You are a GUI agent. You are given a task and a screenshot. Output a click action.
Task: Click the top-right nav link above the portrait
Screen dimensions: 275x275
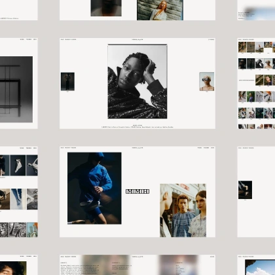[x=211, y=39]
